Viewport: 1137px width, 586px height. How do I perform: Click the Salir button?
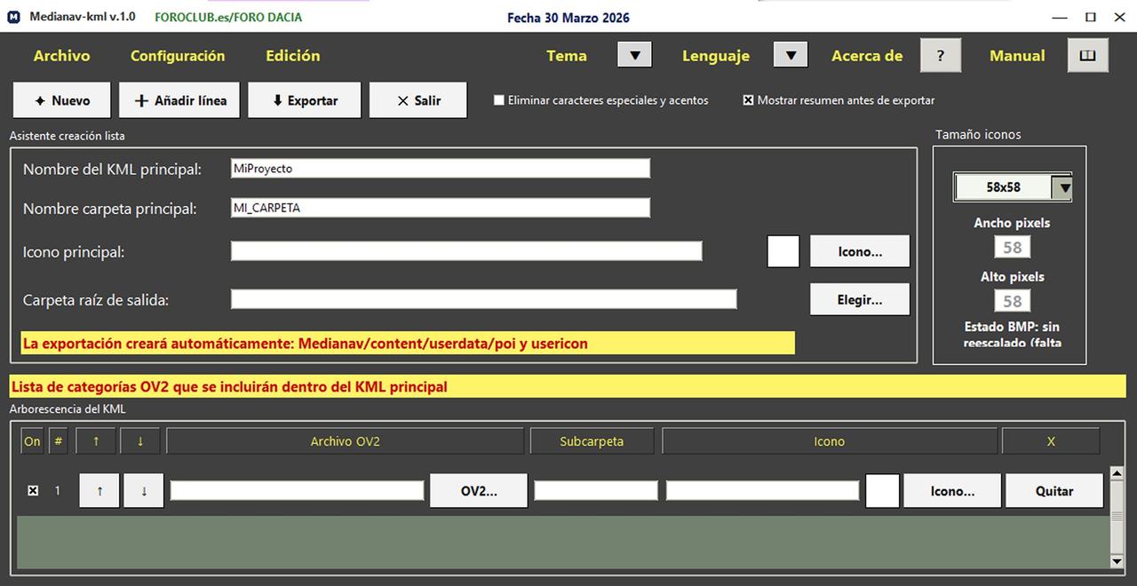pyautogui.click(x=418, y=100)
